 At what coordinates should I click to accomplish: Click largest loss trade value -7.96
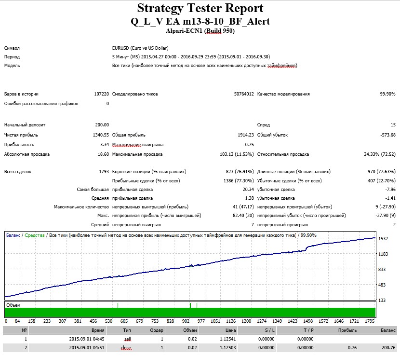click(390, 190)
